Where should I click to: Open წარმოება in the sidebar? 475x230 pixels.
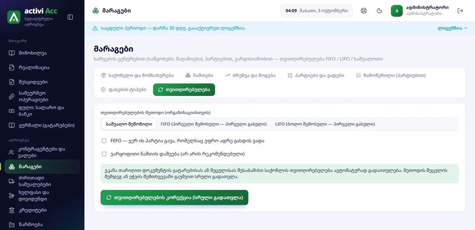click(42, 225)
